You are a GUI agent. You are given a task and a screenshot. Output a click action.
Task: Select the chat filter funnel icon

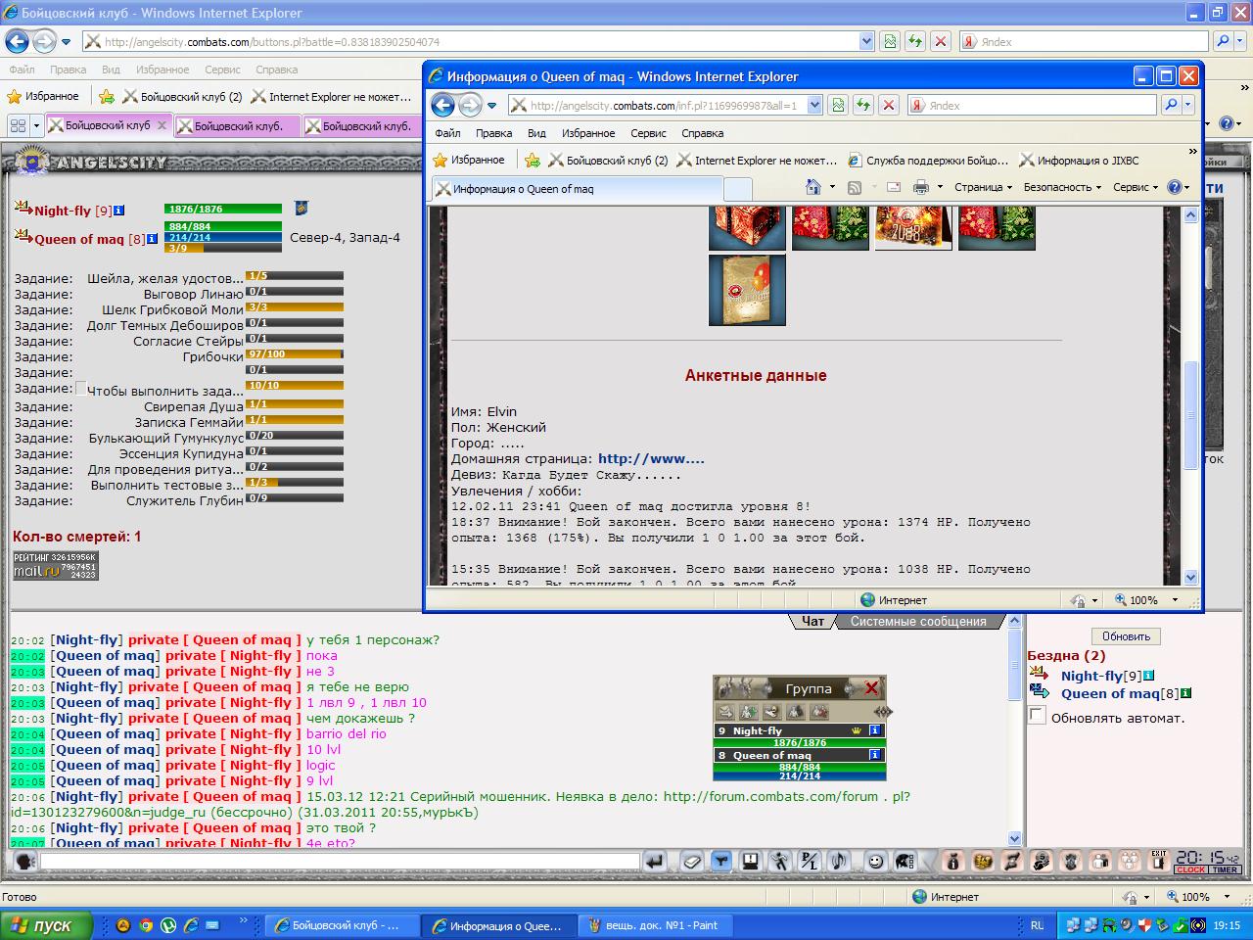tap(720, 862)
